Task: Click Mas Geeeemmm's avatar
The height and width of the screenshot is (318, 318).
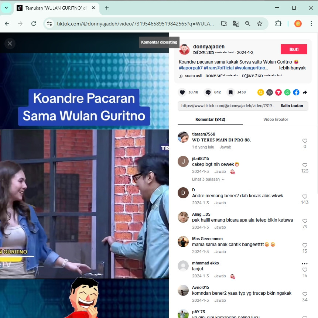Action: point(183,242)
